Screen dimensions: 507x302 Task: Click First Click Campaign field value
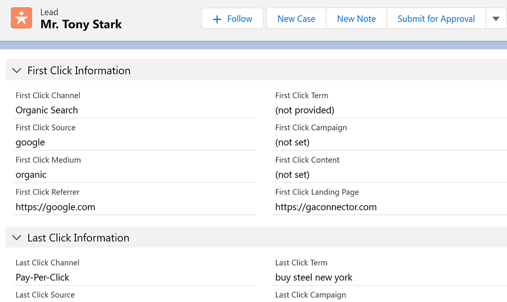tap(292, 142)
